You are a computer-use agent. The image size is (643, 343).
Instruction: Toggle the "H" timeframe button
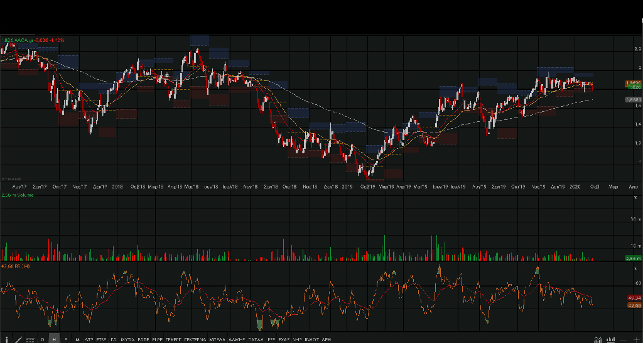click(54, 339)
